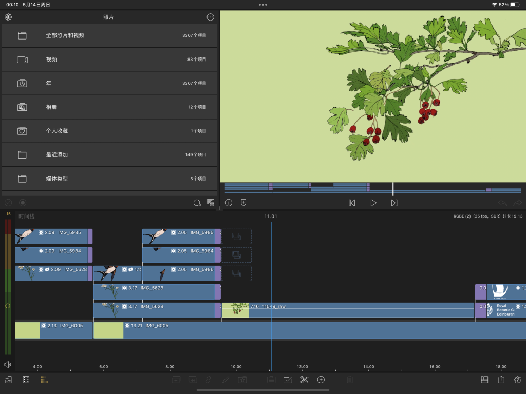526x394 pixels.
Task: Click the hawthorn branch preview image
Action: [373, 96]
